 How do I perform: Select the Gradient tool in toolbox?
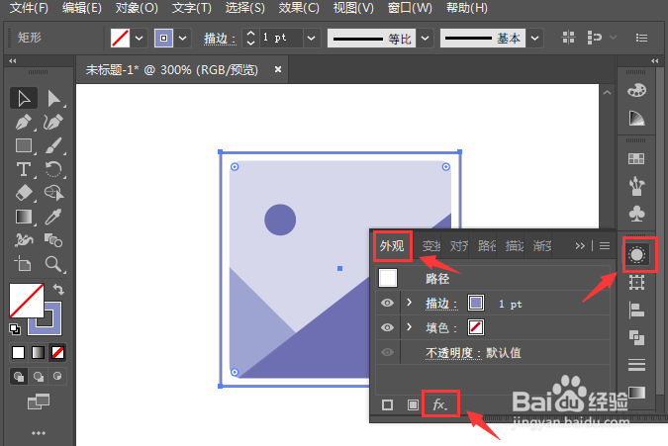click(x=24, y=217)
